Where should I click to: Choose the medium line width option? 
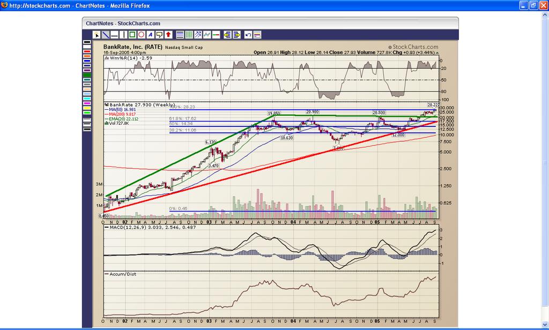pos(87,125)
